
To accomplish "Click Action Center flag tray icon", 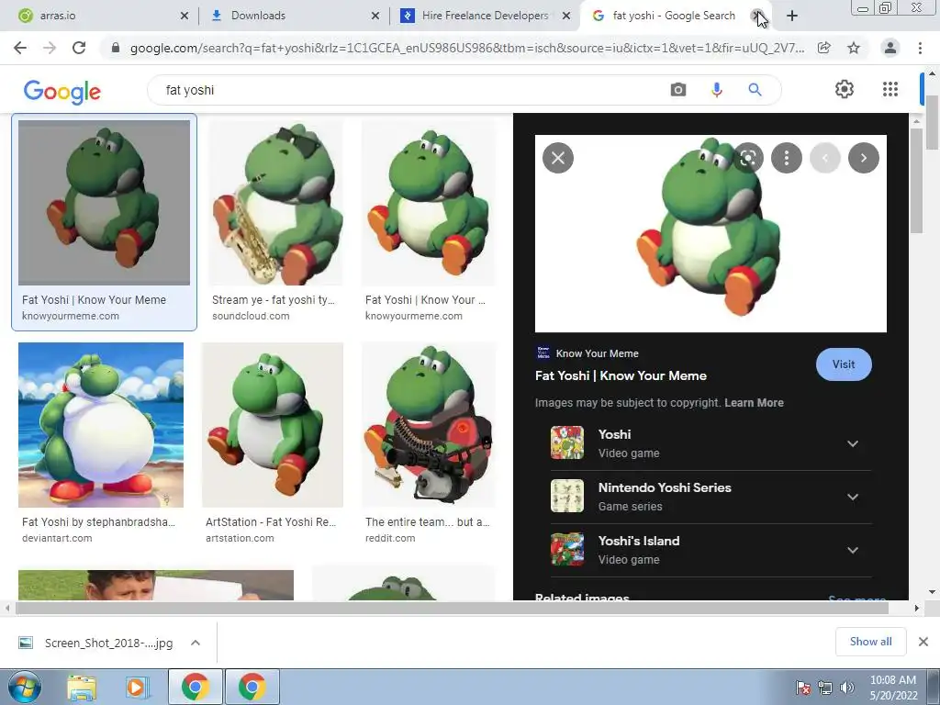I will click(x=802, y=687).
